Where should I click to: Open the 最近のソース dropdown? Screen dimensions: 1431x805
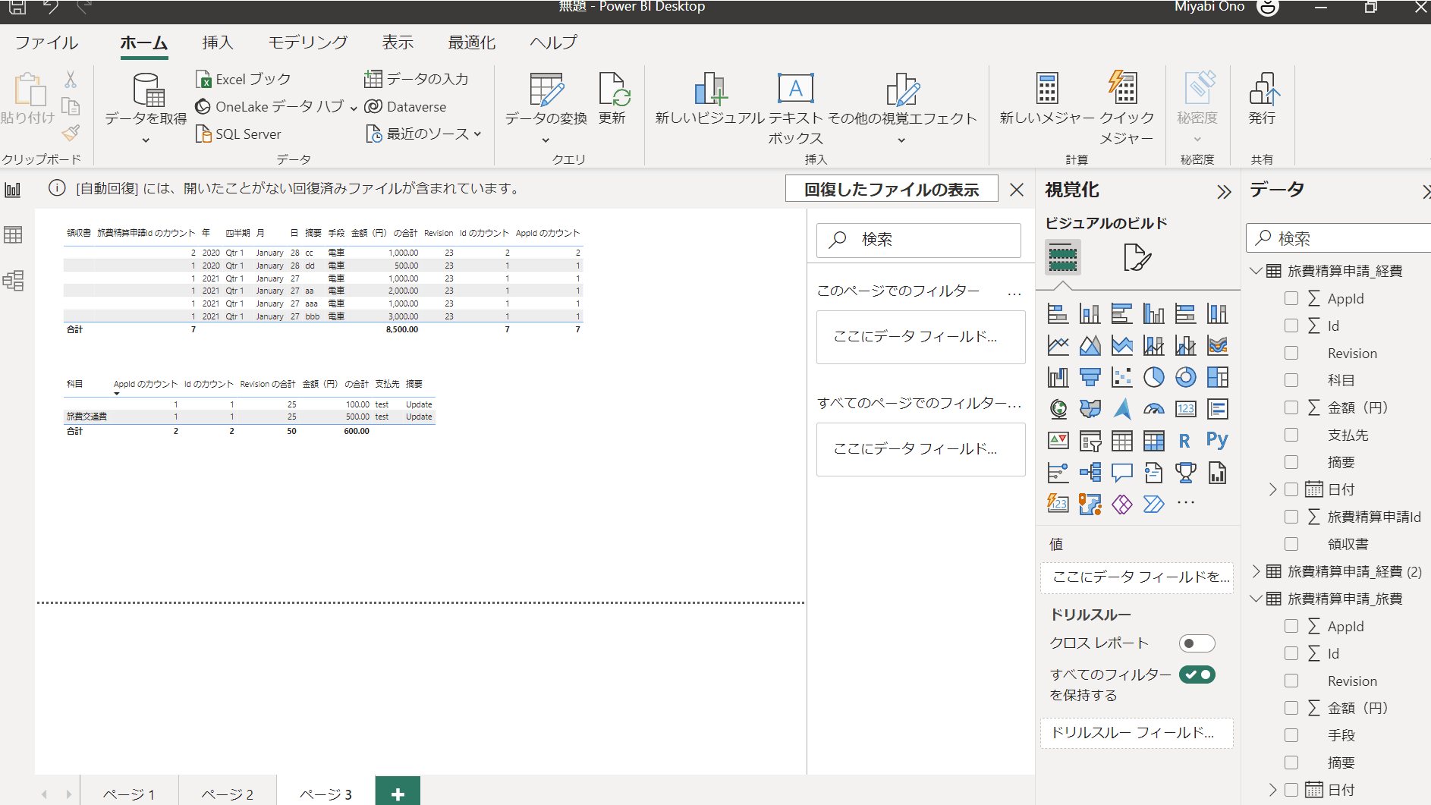click(x=425, y=134)
